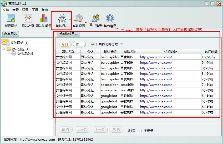
Task: Open the link in the 9小时前 row
Action: coord(156,63)
